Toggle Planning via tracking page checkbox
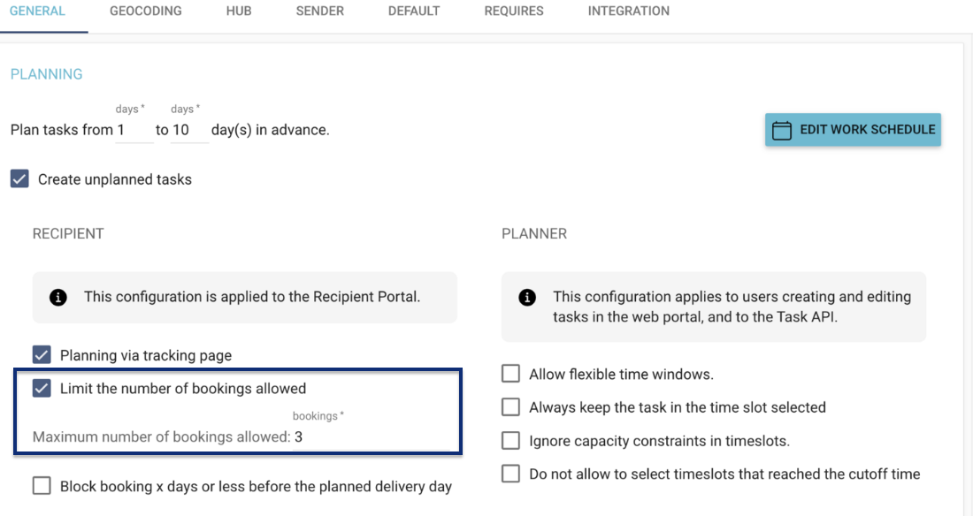 pos(42,355)
